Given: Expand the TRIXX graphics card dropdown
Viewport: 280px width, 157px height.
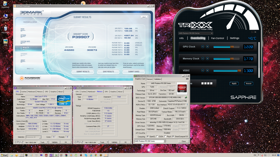Looking at the screenshot, I should [212, 33].
